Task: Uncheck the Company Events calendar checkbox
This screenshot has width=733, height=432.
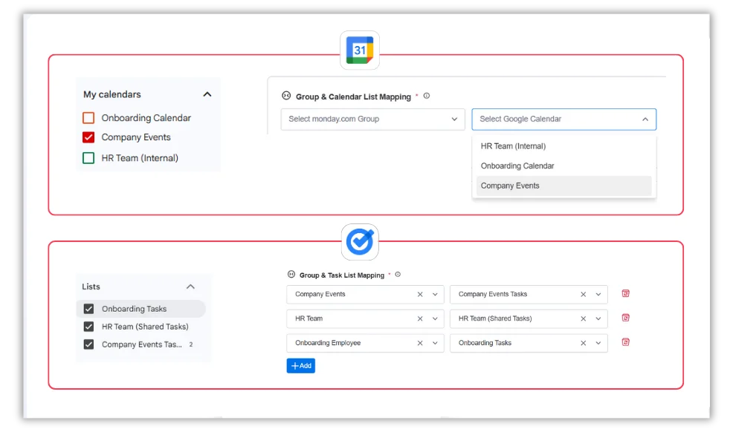Action: [88, 137]
